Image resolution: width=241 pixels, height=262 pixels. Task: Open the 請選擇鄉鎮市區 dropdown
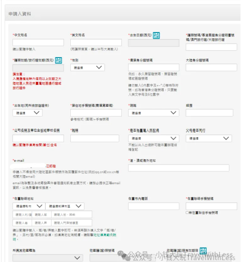(x=65, y=206)
